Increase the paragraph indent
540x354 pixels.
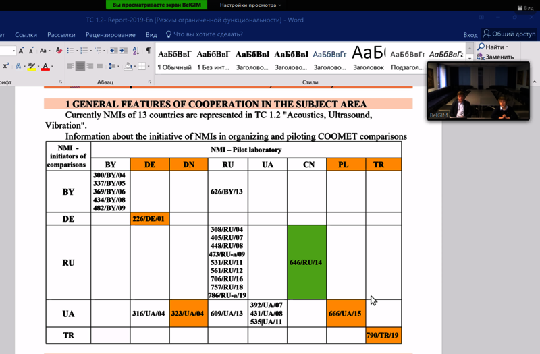click(x=124, y=51)
